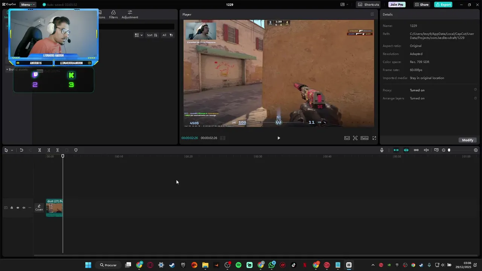
Task: Open the Ratio selector
Action: pyautogui.click(x=365, y=138)
